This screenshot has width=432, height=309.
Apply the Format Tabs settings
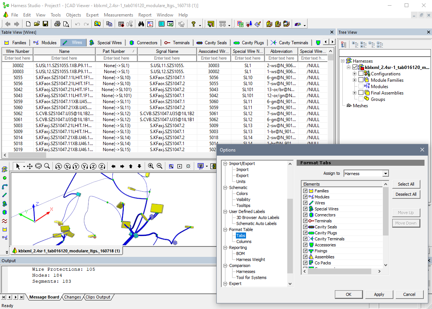[379, 294]
